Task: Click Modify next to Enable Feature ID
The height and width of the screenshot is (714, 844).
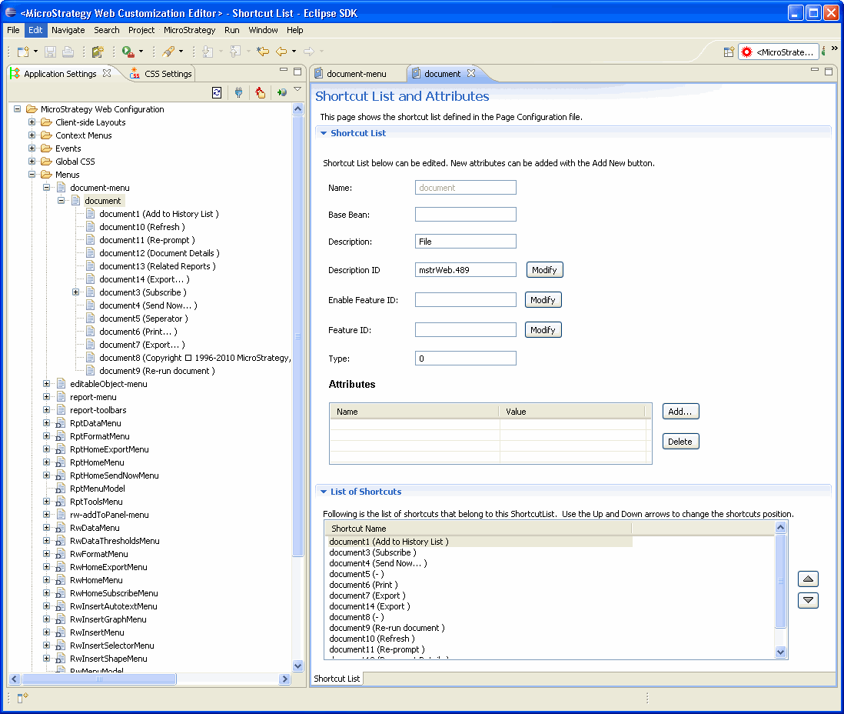Action: (x=543, y=300)
